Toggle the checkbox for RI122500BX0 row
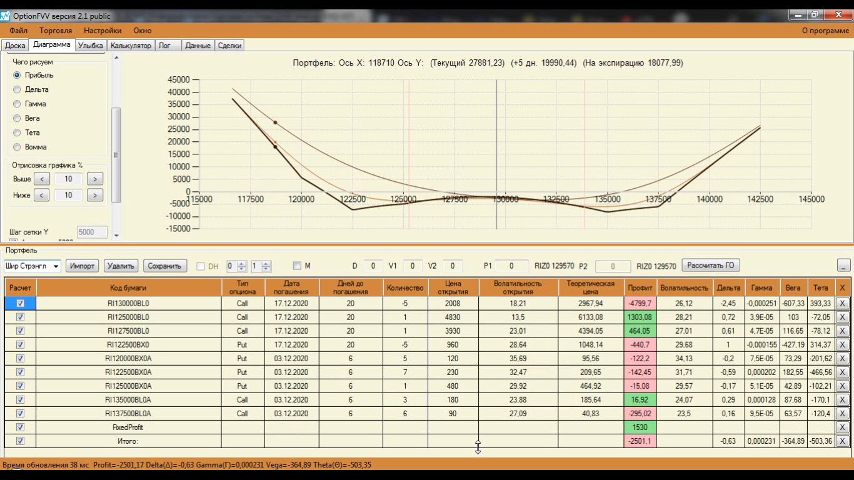 point(21,344)
